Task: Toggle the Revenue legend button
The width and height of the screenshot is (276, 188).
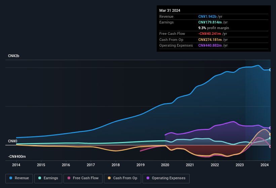Action: 19,178
